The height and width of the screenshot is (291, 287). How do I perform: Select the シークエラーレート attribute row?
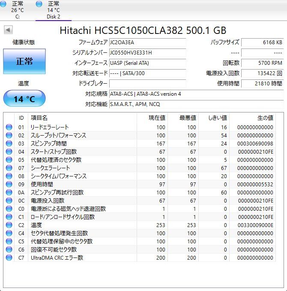tap(139, 168)
